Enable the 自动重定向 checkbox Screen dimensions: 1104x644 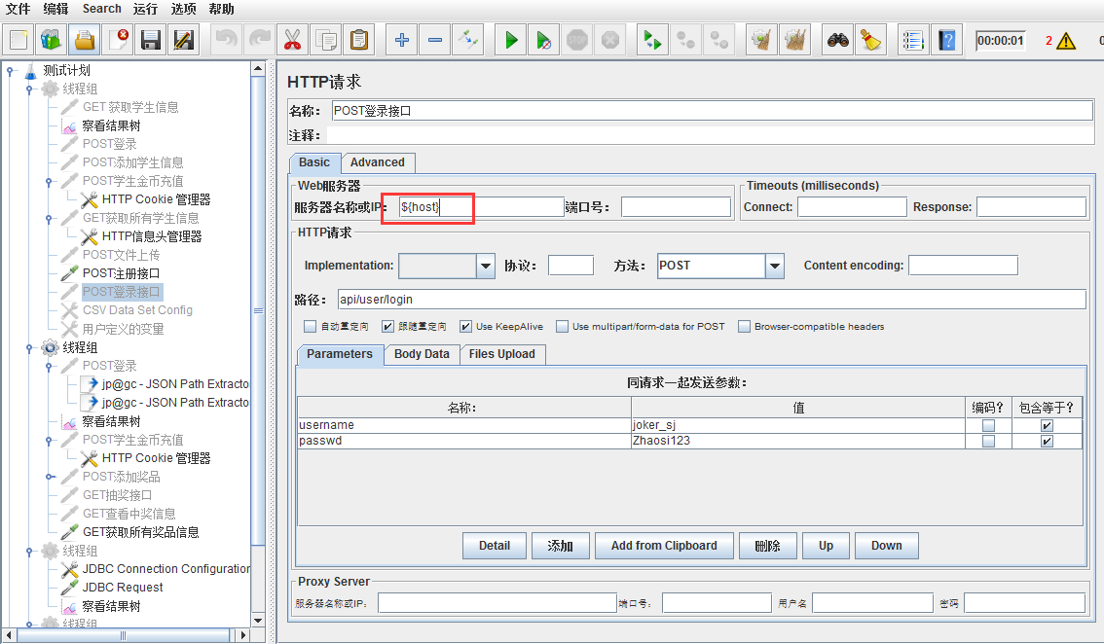[311, 327]
